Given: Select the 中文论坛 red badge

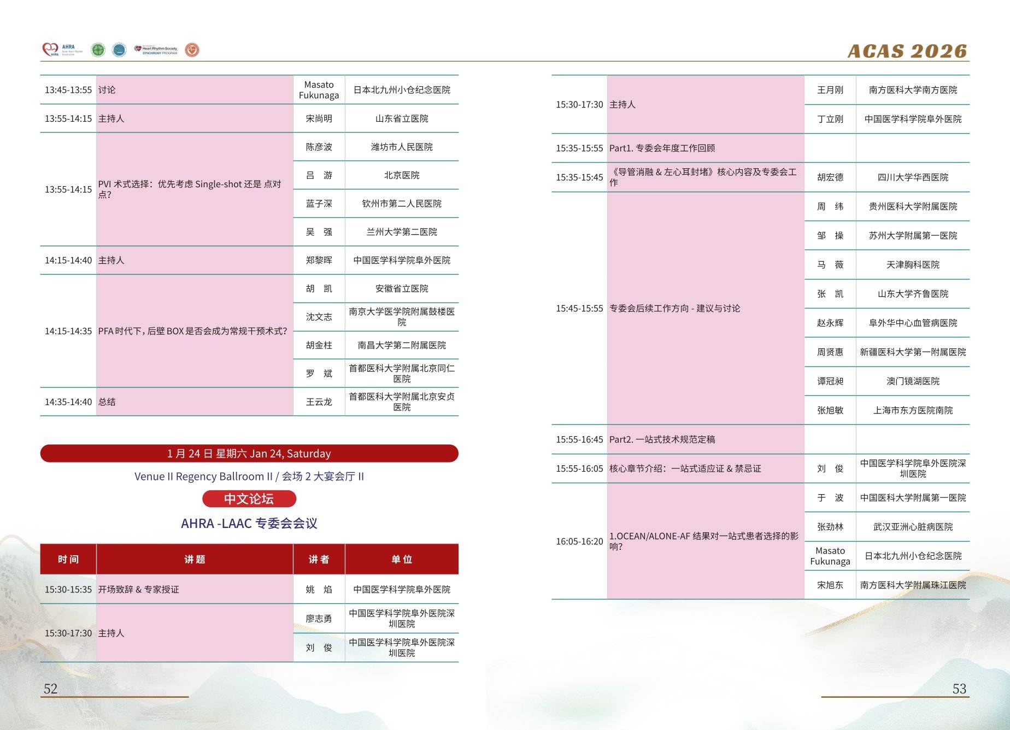Looking at the screenshot, I should click(x=249, y=498).
